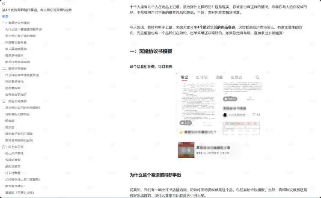Select outline item 内容要全面专业

16,42
